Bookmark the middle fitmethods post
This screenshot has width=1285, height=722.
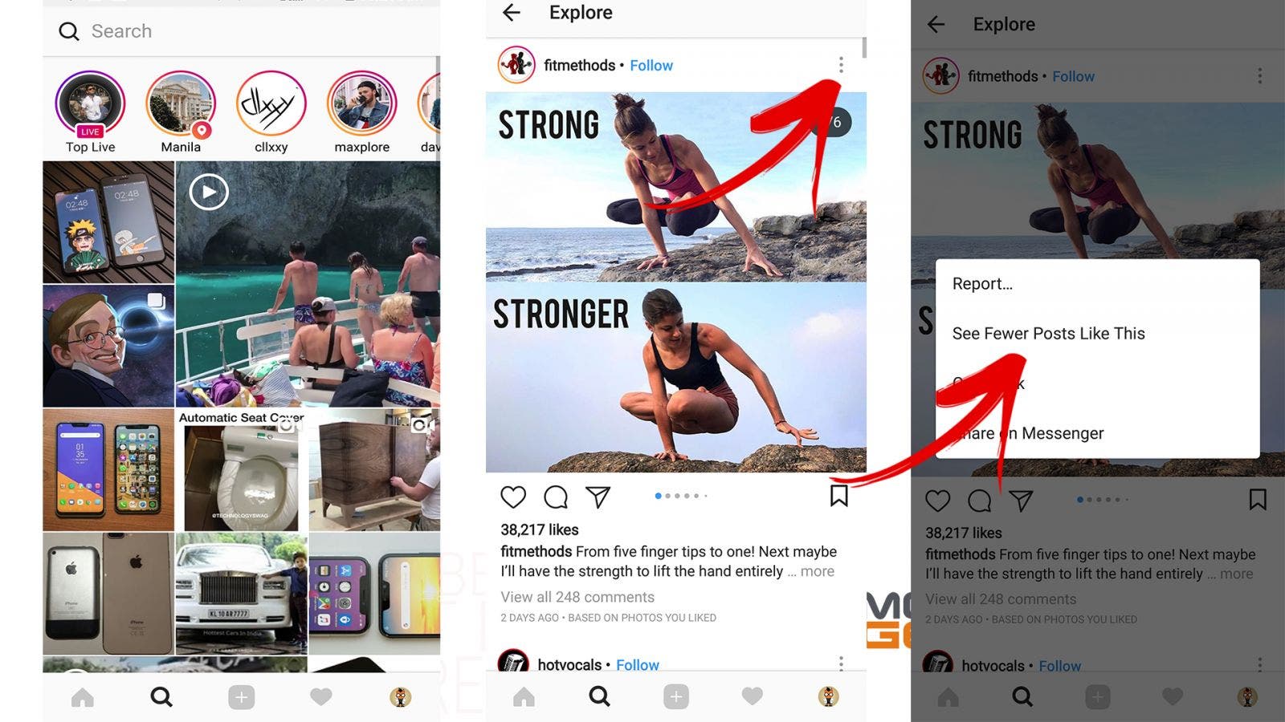coord(839,496)
